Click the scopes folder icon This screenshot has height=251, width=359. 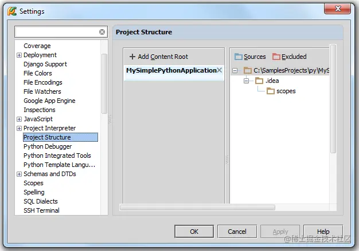270,91
